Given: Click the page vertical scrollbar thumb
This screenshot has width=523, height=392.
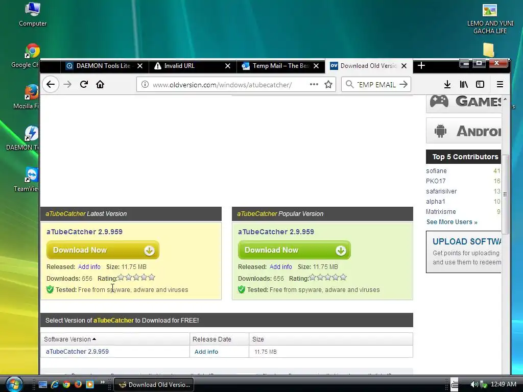Looking at the screenshot, I should (505, 194).
